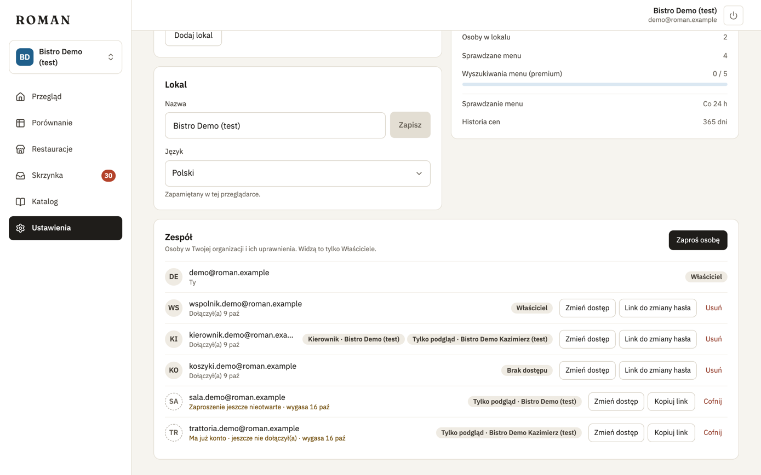761x475 pixels.
Task: Click the Przegląd home icon
Action: 20,97
